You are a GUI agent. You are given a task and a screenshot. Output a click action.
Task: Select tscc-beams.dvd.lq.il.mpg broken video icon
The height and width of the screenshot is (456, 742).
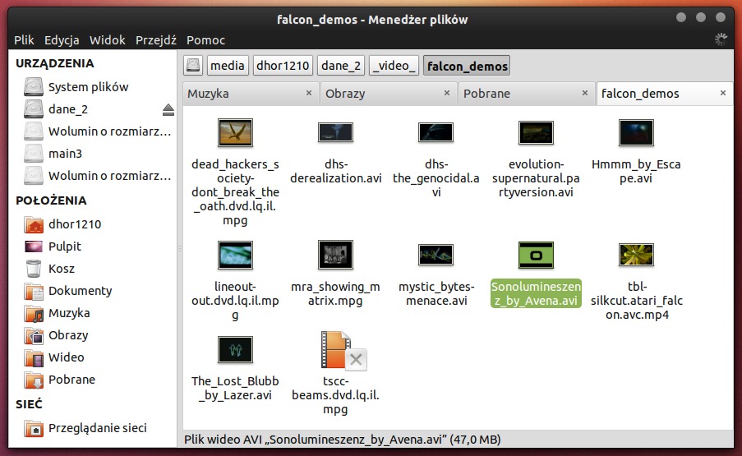tap(343, 351)
